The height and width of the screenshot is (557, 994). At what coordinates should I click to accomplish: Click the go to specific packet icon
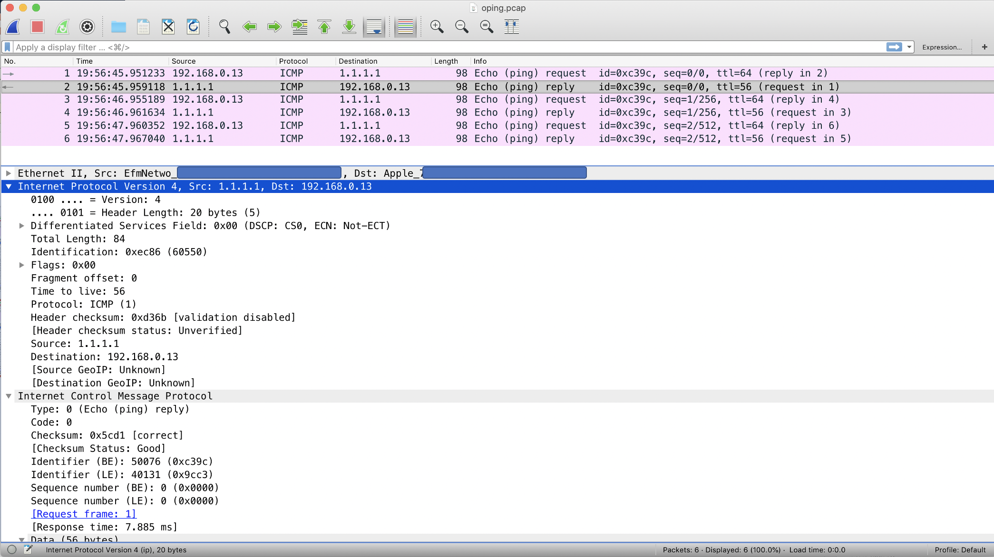pos(300,27)
